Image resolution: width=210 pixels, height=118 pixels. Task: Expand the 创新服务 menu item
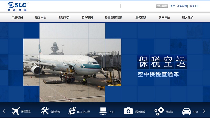tap(64, 18)
